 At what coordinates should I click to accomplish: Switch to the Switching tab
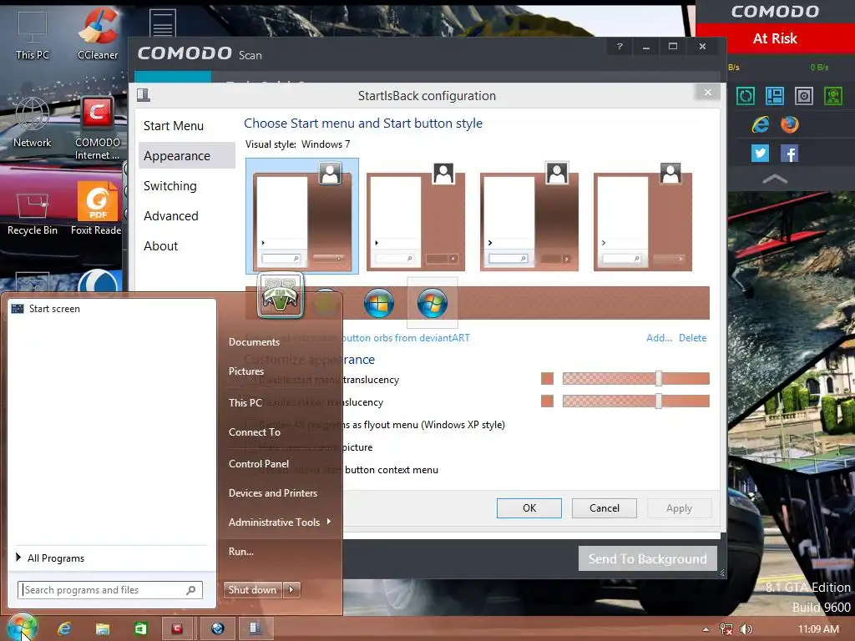[x=170, y=186]
